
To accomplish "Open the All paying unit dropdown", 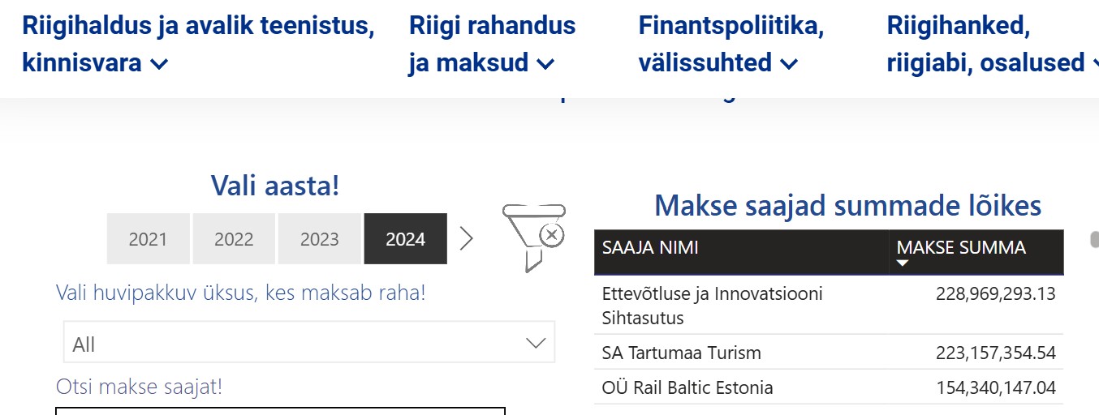I will (309, 342).
